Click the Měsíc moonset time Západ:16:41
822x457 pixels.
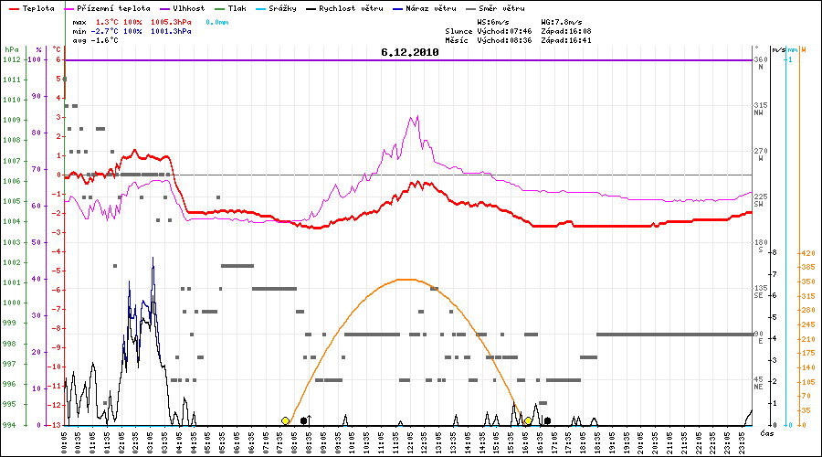click(566, 40)
